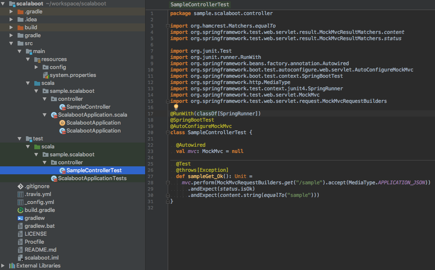Collapse the ScalabootApplication.scala node

(45, 115)
